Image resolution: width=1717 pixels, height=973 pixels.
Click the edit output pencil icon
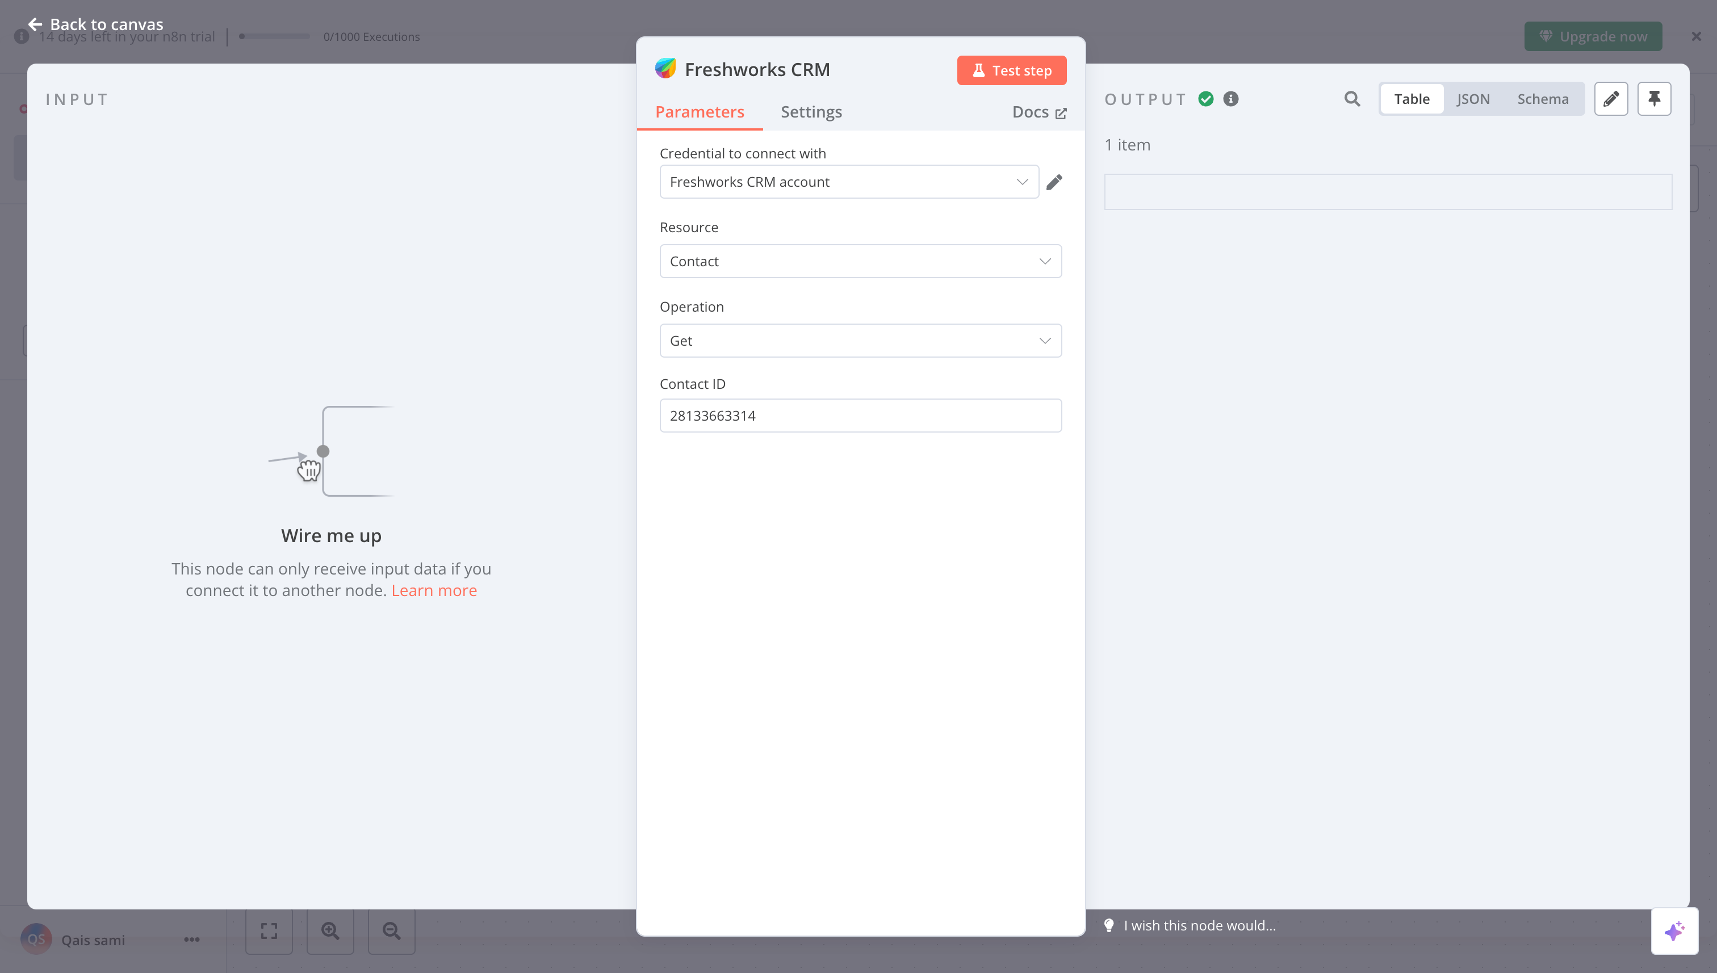click(1611, 99)
